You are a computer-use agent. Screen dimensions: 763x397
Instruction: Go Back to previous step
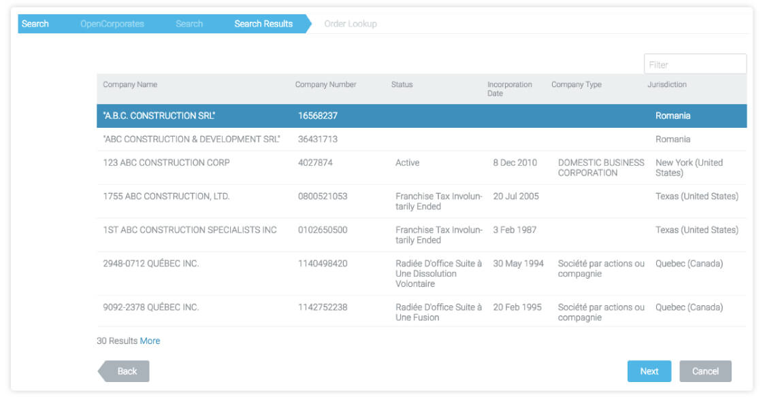(124, 371)
